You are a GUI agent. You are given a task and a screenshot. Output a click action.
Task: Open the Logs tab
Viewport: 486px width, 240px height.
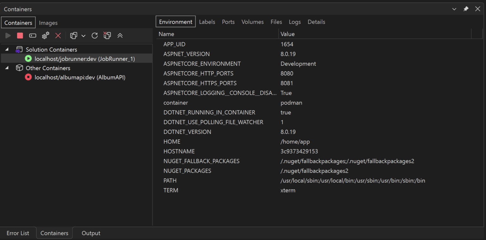295,21
